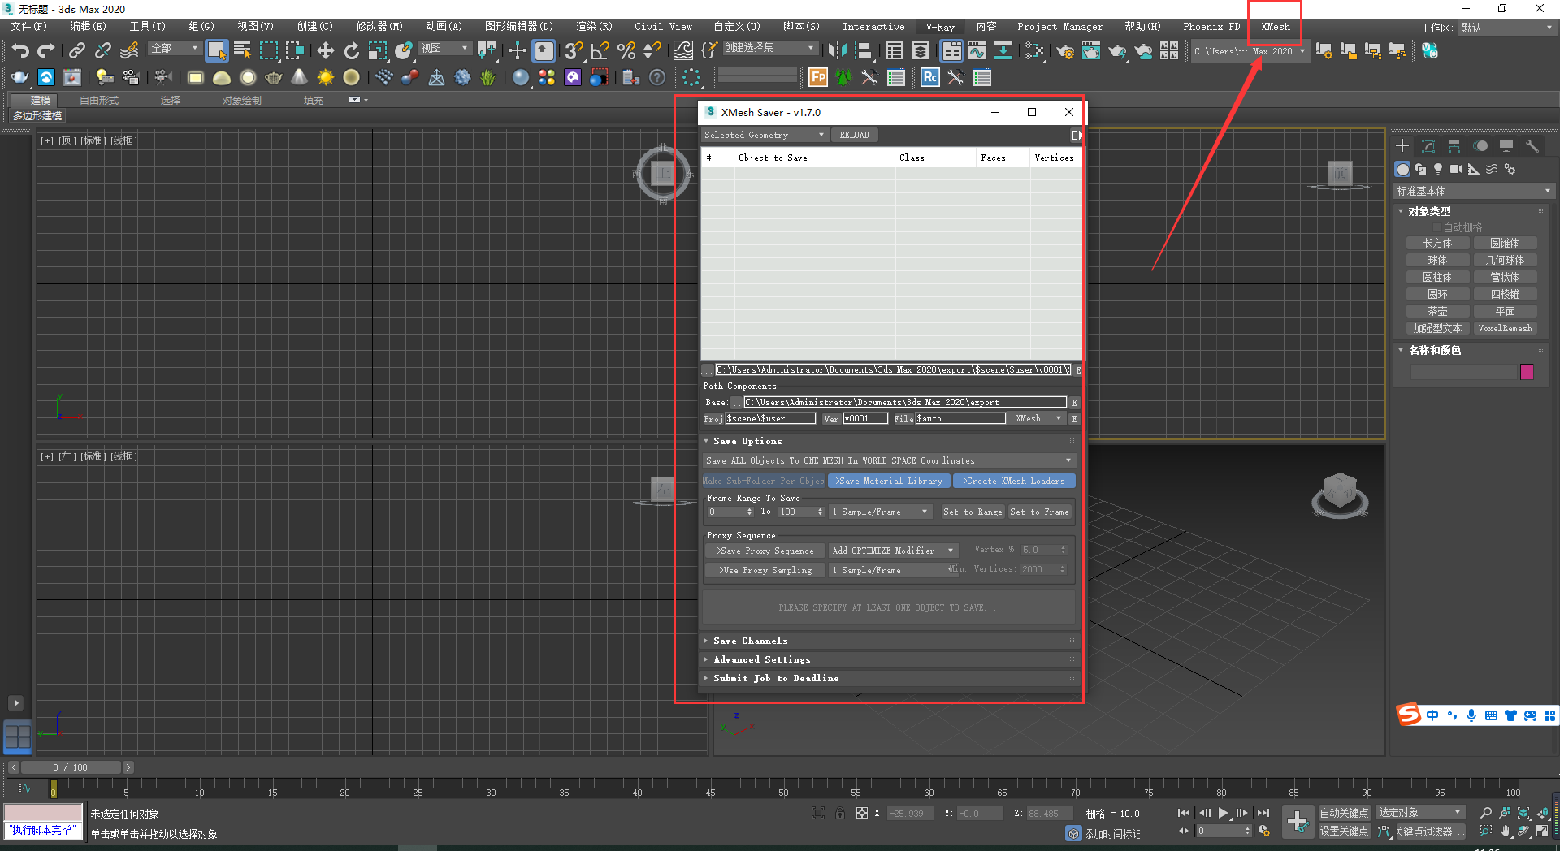Choose the Select and Scale tool
The width and height of the screenshot is (1560, 851).
pyautogui.click(x=377, y=51)
